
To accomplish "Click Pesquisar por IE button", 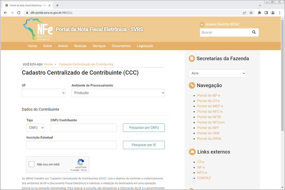I will (x=144, y=145).
